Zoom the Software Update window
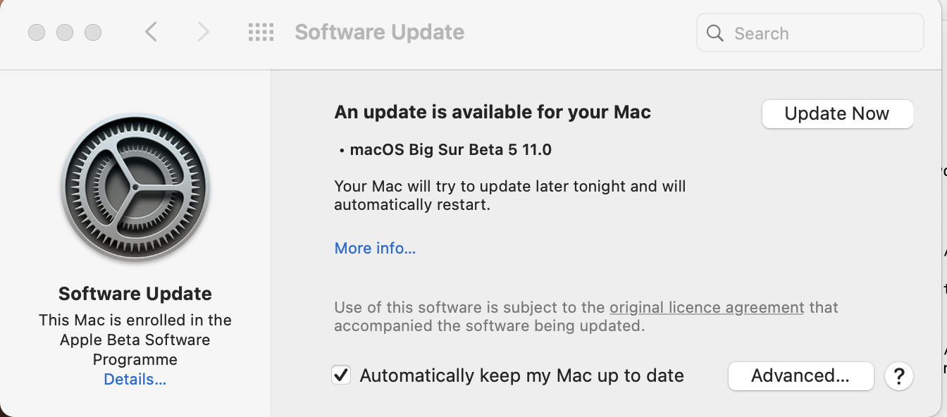This screenshot has width=947, height=417. tap(93, 32)
